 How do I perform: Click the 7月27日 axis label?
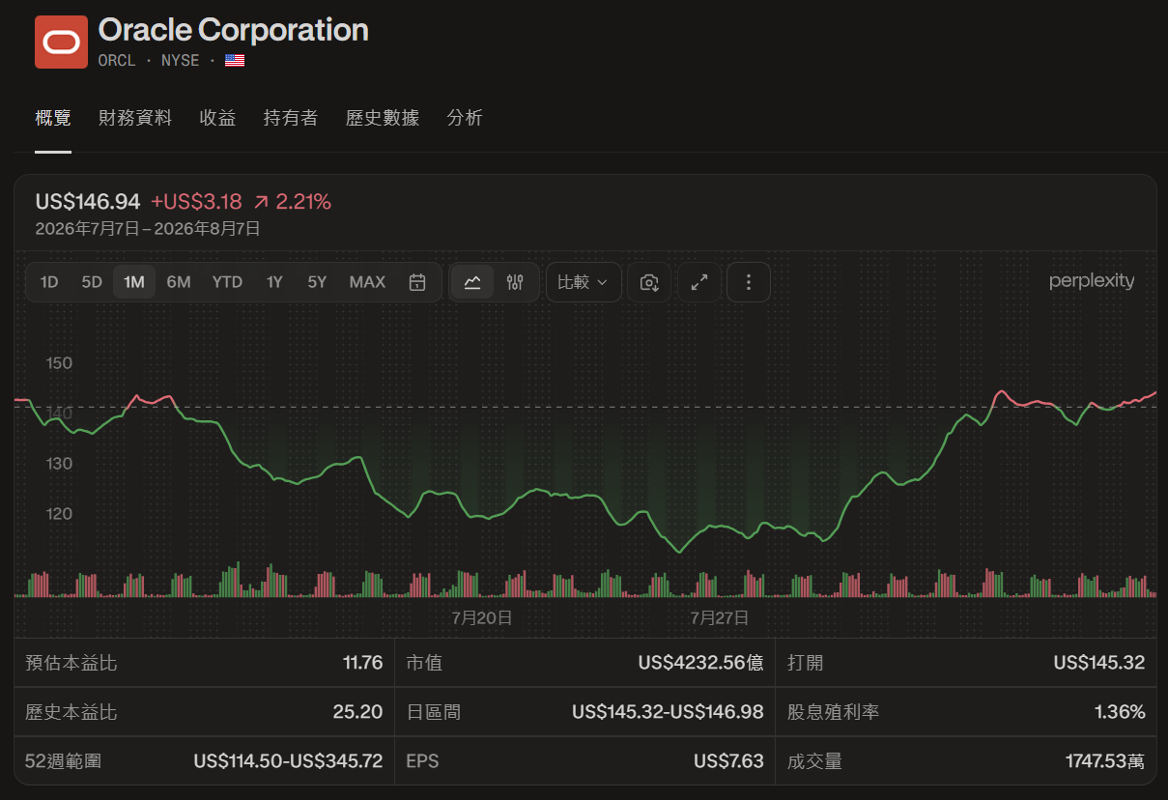719,617
